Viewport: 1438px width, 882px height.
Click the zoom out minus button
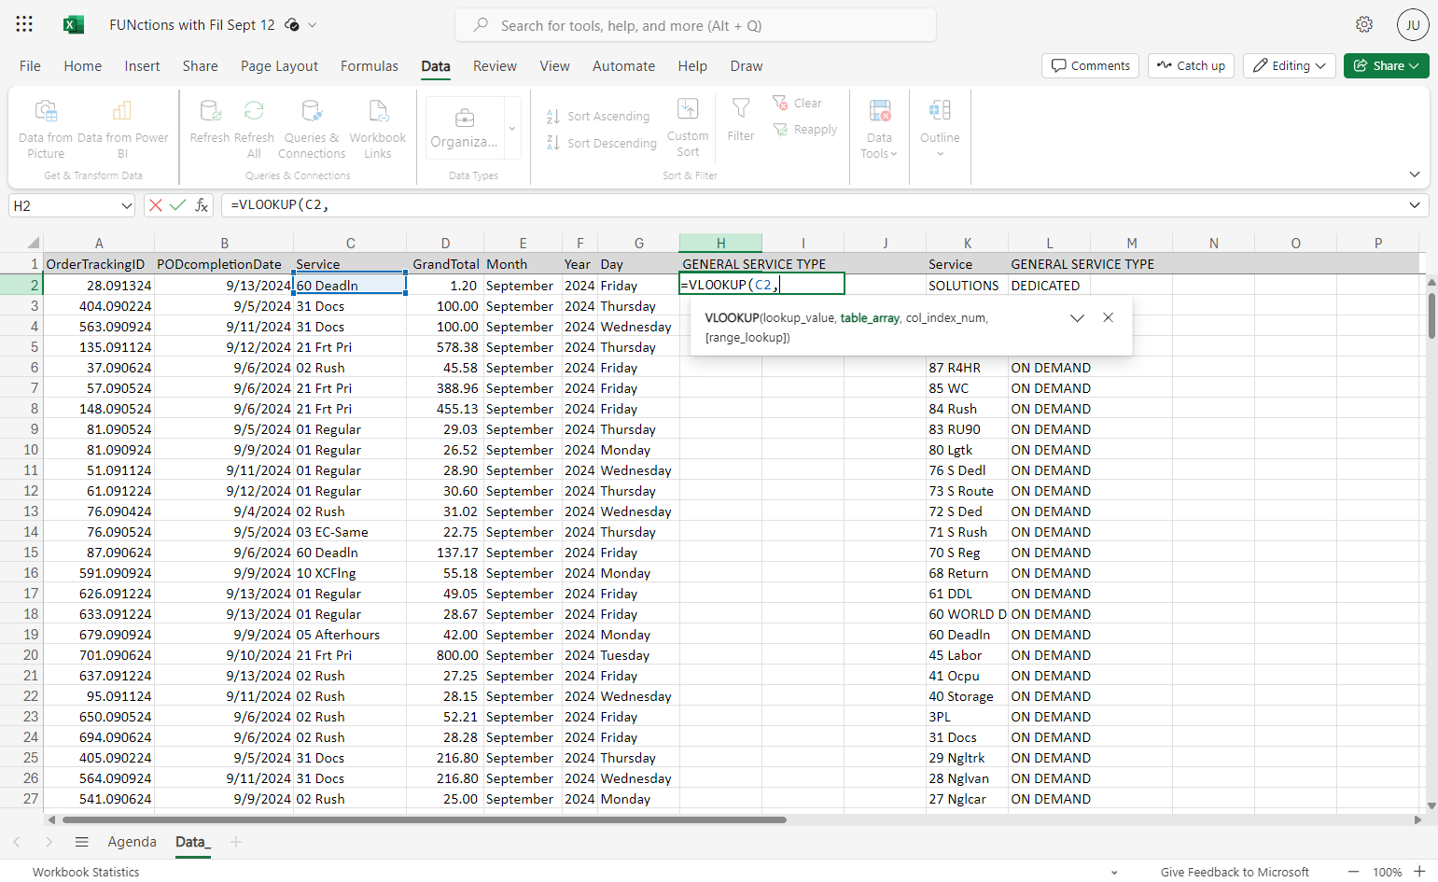pos(1353,872)
